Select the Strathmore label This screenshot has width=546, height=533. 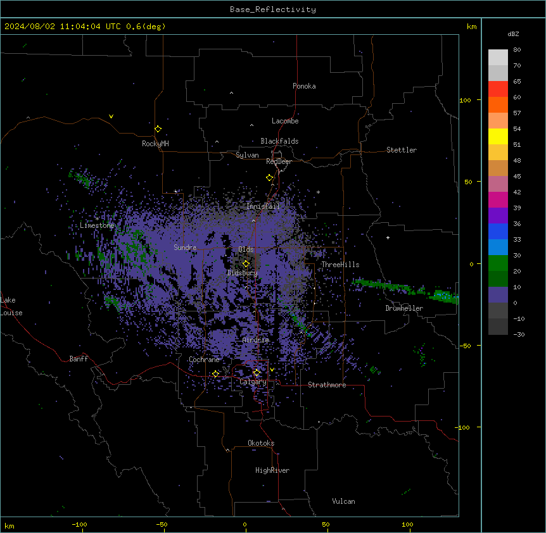pyautogui.click(x=327, y=385)
